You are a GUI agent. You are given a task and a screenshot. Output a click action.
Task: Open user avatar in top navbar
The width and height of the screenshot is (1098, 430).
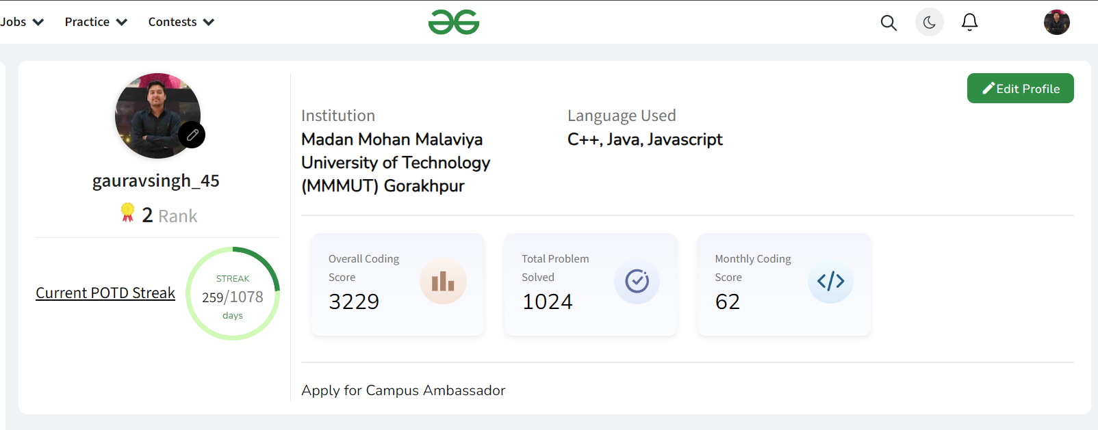[1056, 23]
